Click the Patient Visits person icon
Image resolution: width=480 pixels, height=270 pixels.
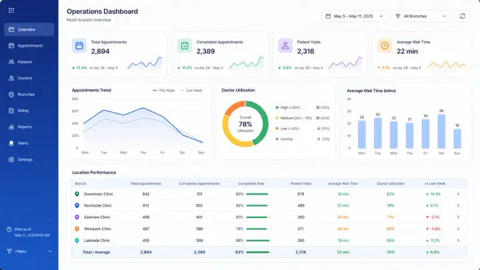tap(285, 45)
